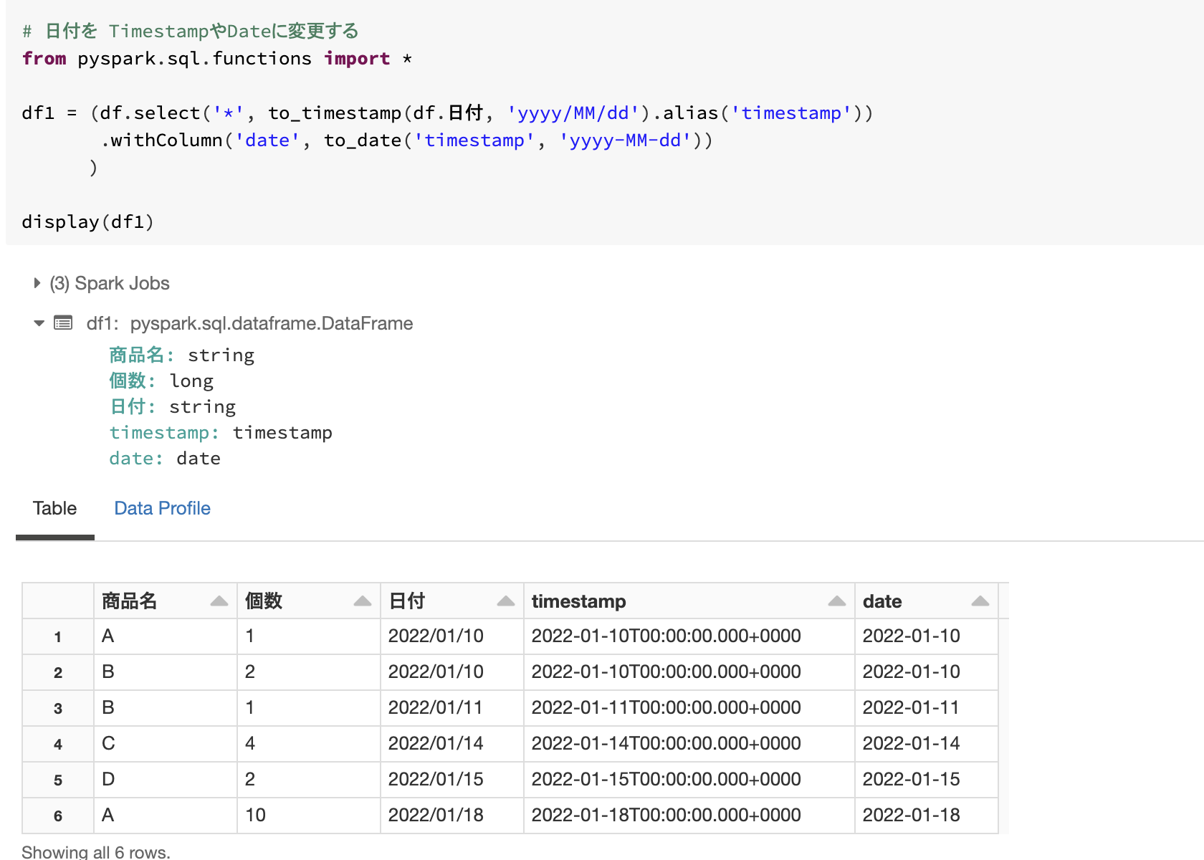Select date cell 2022-01-11
1204x860 pixels.
click(927, 708)
